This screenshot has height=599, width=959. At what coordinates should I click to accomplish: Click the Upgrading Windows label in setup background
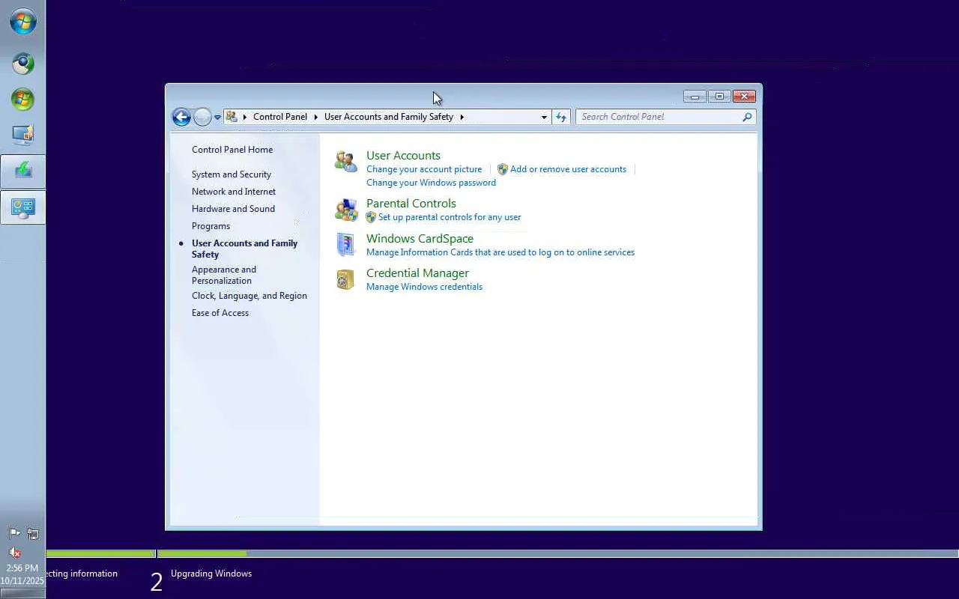[211, 574]
